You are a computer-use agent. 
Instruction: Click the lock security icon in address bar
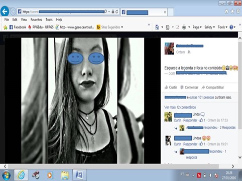113,11
